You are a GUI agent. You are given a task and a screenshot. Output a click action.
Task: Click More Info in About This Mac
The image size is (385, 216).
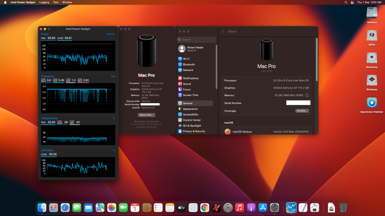[146, 115]
